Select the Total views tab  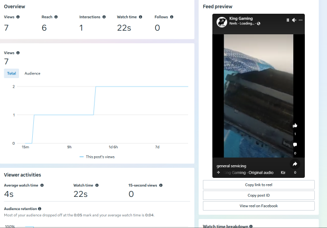(x=12, y=73)
